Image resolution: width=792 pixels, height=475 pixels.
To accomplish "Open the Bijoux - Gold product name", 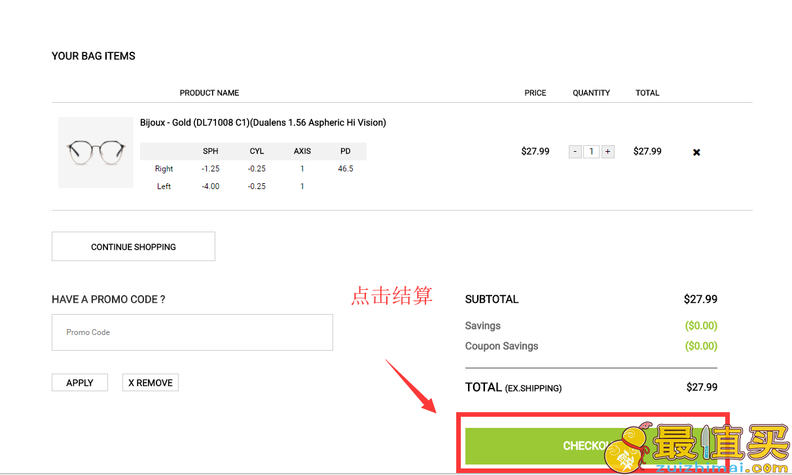I will tap(263, 122).
